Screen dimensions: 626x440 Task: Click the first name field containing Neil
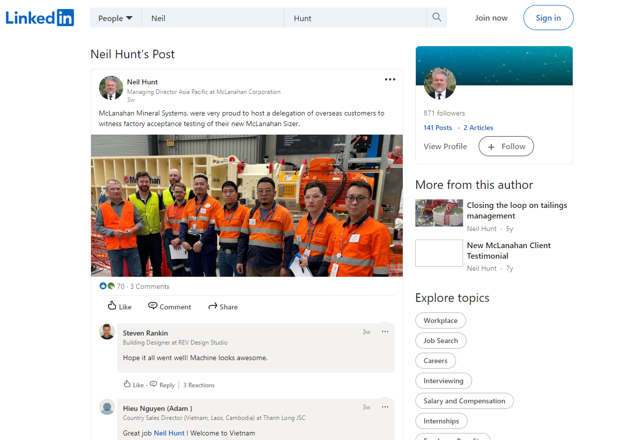pos(213,18)
